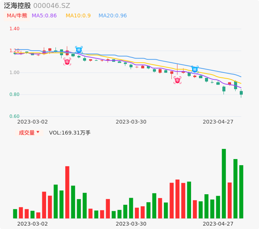The image size is (259, 229).
Task: Click the 2023-04-27 date on the price chart
Action: (x=218, y=122)
